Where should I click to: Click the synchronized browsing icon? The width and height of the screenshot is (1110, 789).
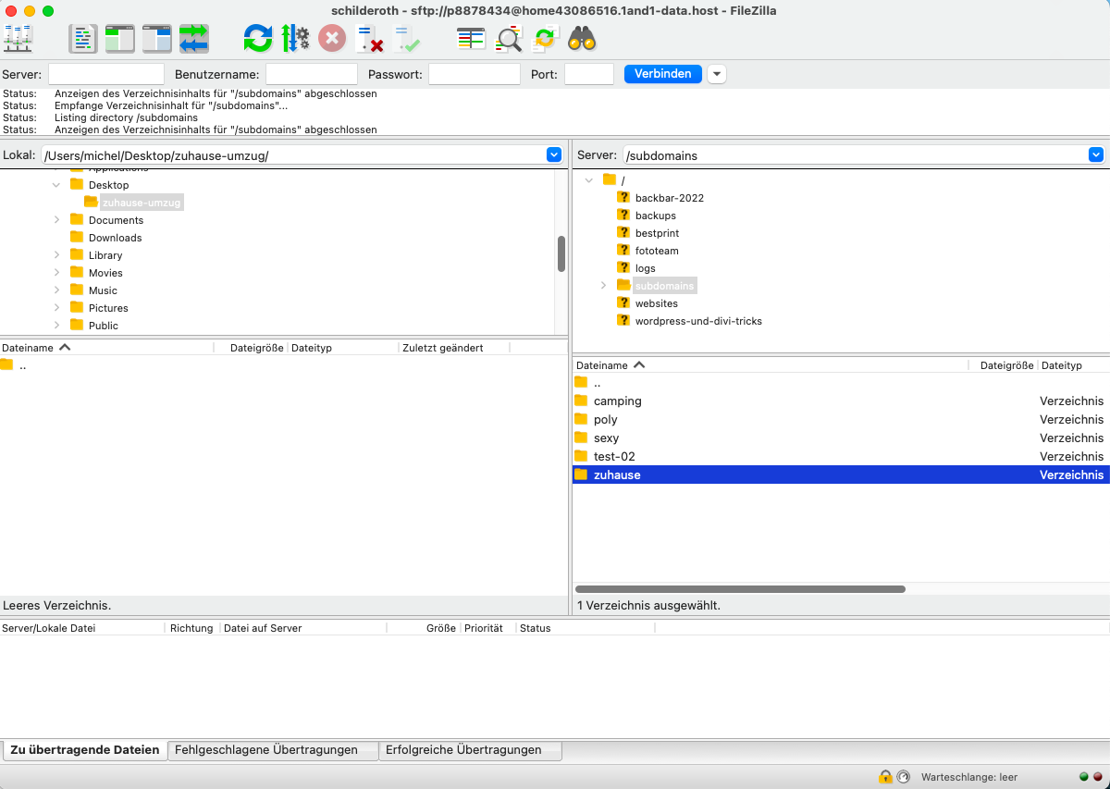(546, 39)
